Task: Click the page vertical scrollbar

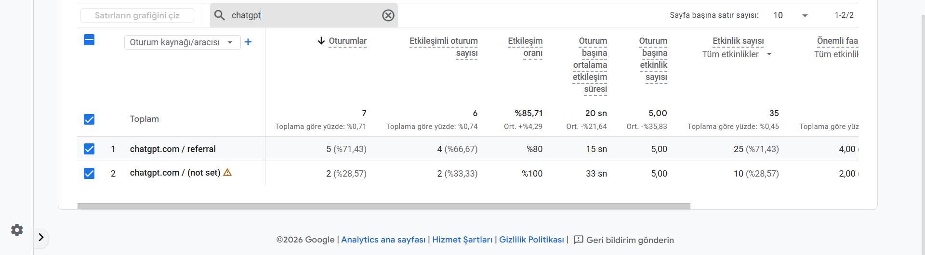Action: pyautogui.click(x=923, y=135)
